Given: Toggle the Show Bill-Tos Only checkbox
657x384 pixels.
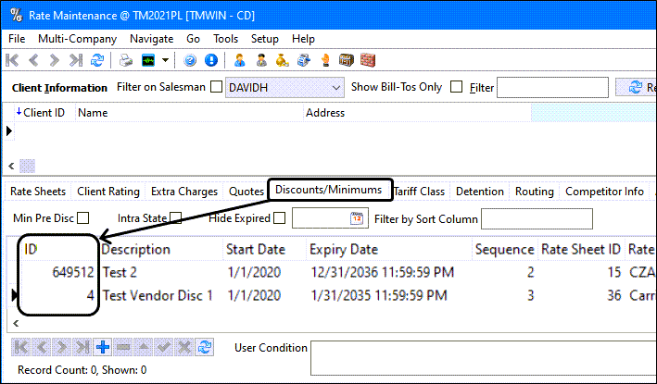Looking at the screenshot, I should pyautogui.click(x=456, y=87).
